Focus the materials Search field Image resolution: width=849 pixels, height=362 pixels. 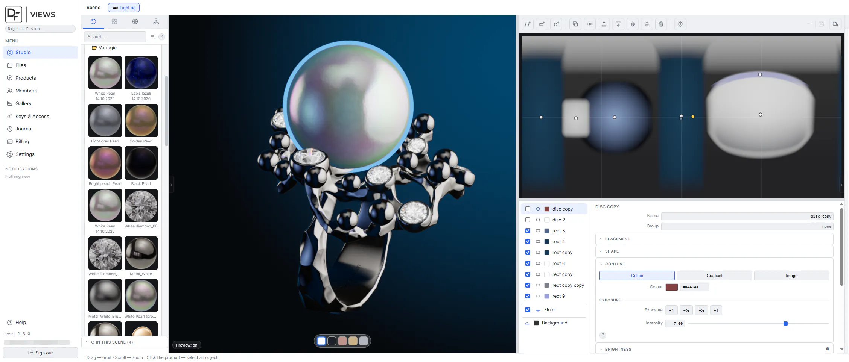pos(115,37)
